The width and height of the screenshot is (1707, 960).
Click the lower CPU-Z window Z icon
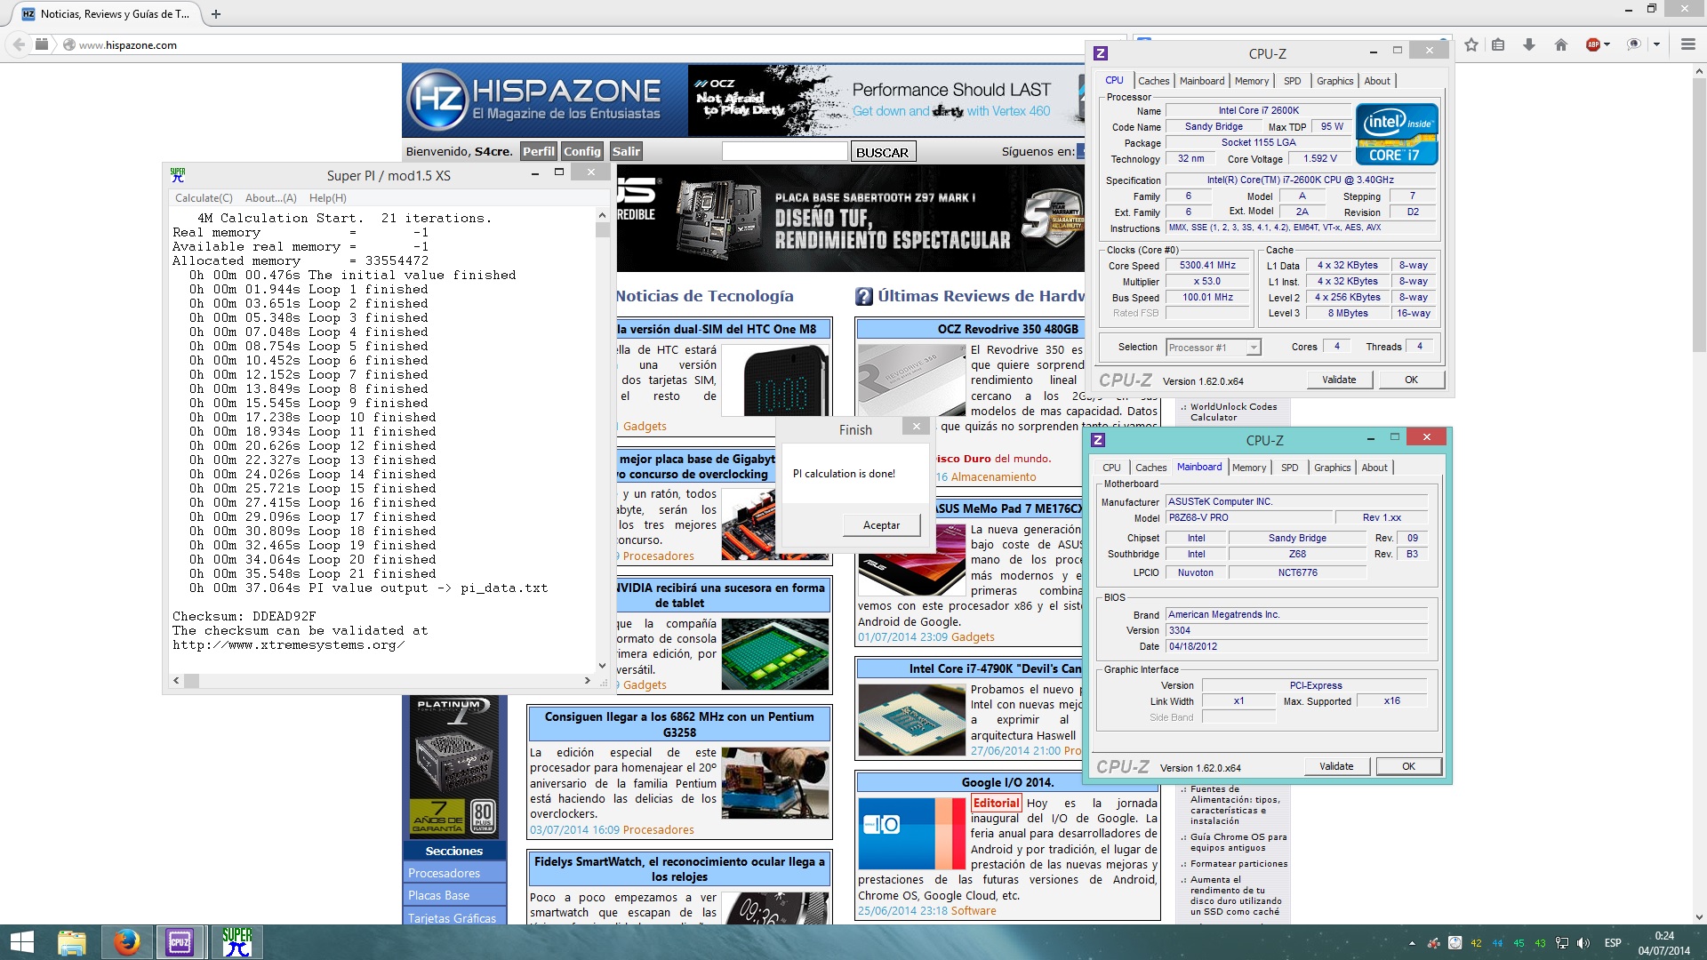1098,440
